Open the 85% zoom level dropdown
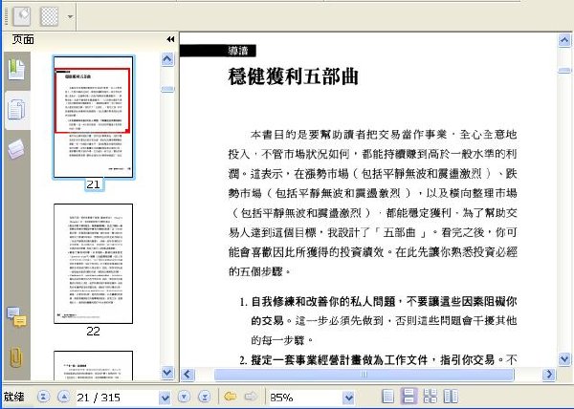This screenshot has width=574, height=409. [349, 398]
